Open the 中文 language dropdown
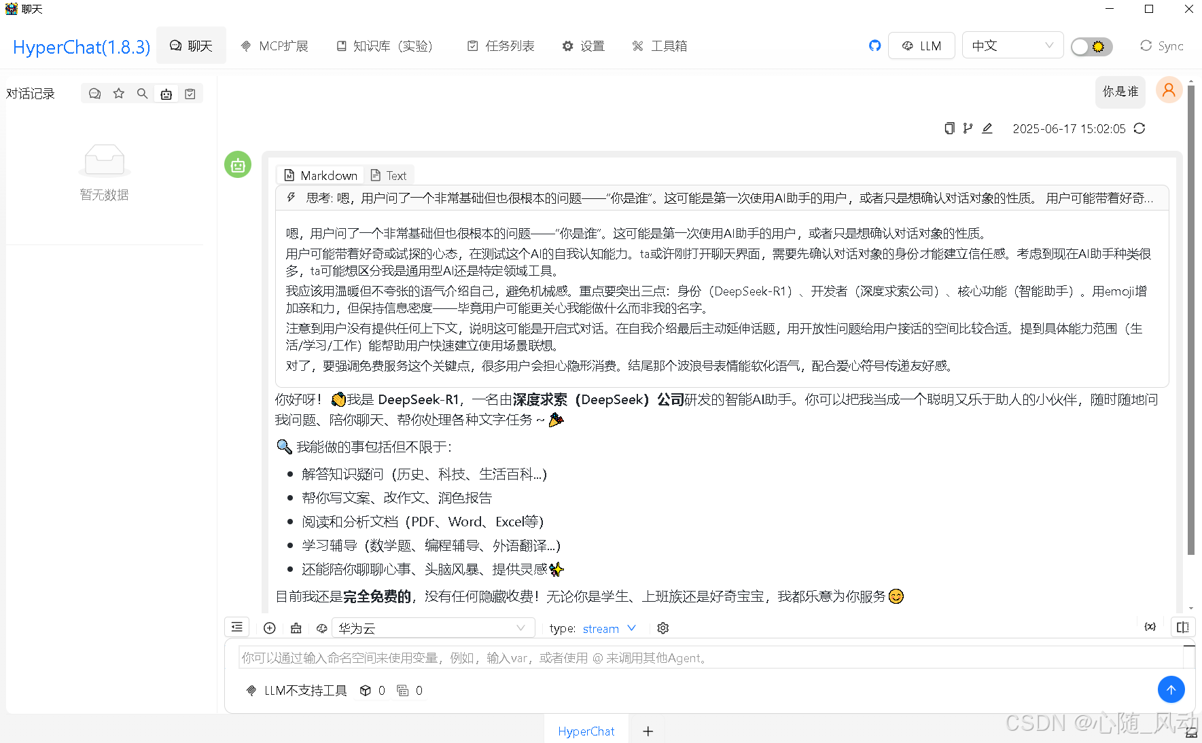 [1012, 46]
